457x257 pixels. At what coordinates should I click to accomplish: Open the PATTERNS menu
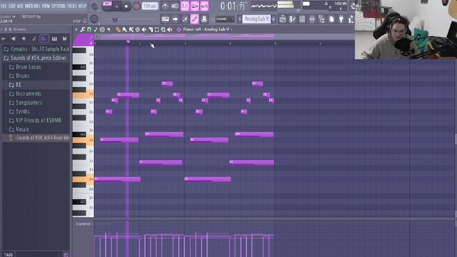(32, 6)
